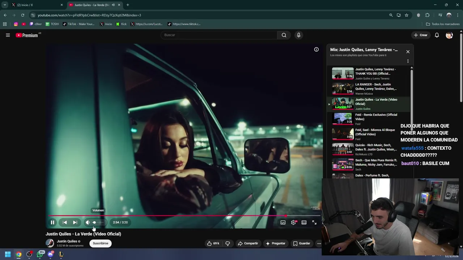
Task: Open a new browser tab
Action: tap(128, 5)
